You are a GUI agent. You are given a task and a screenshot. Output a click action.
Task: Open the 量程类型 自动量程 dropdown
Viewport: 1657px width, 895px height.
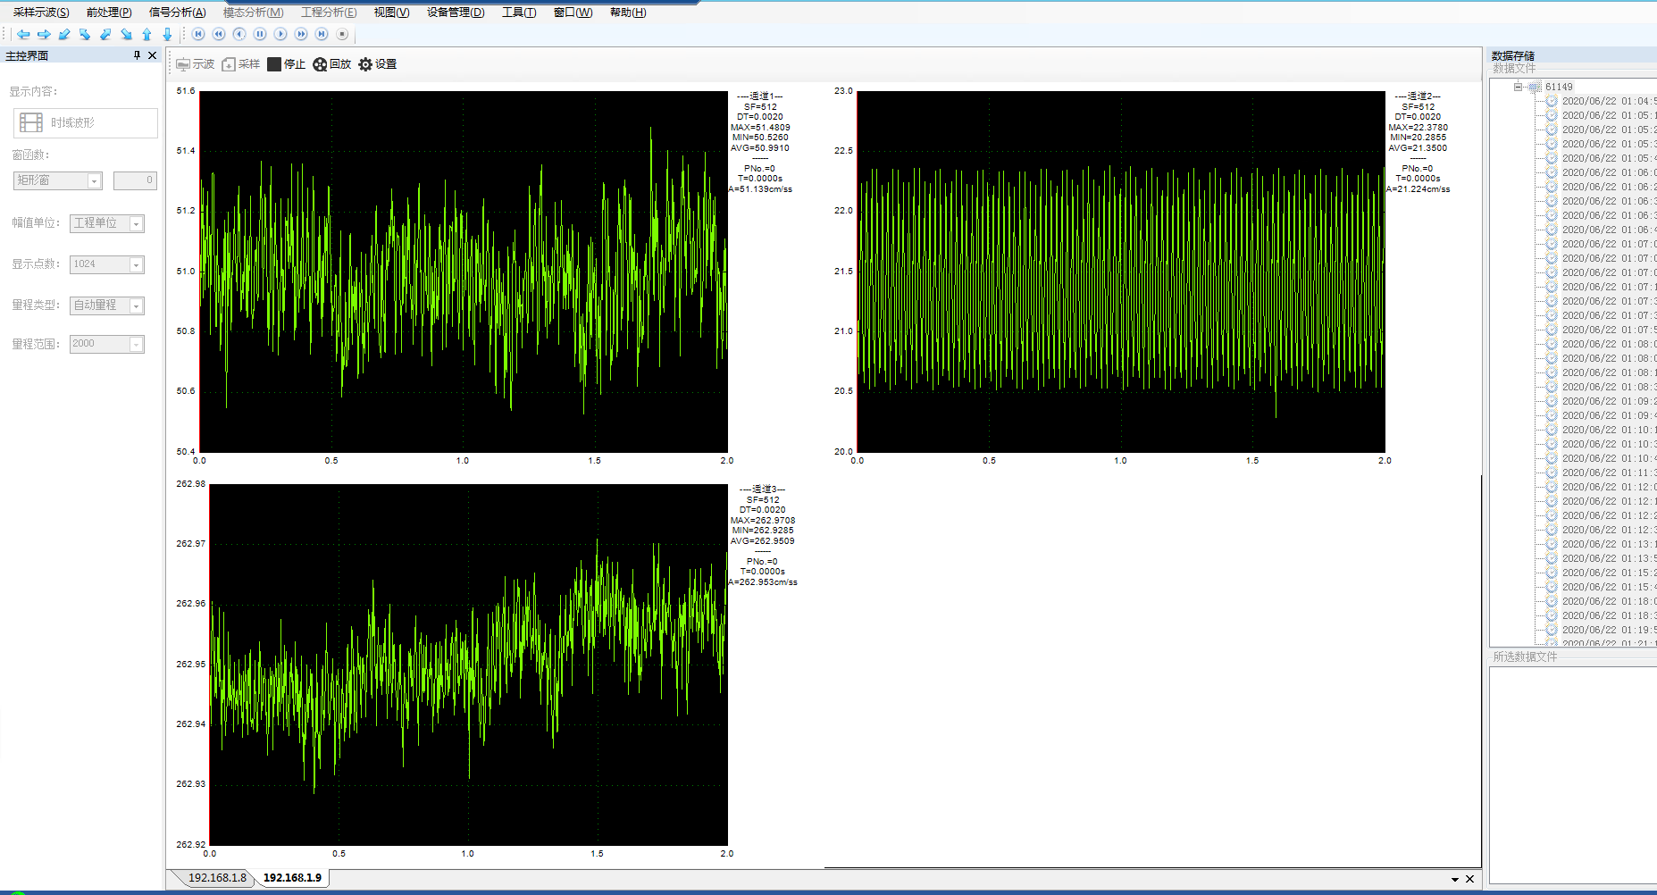[136, 306]
